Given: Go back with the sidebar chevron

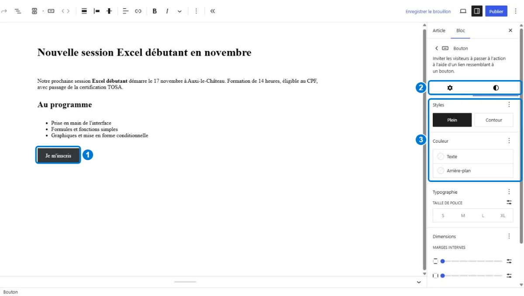Looking at the screenshot, I should tap(436, 48).
